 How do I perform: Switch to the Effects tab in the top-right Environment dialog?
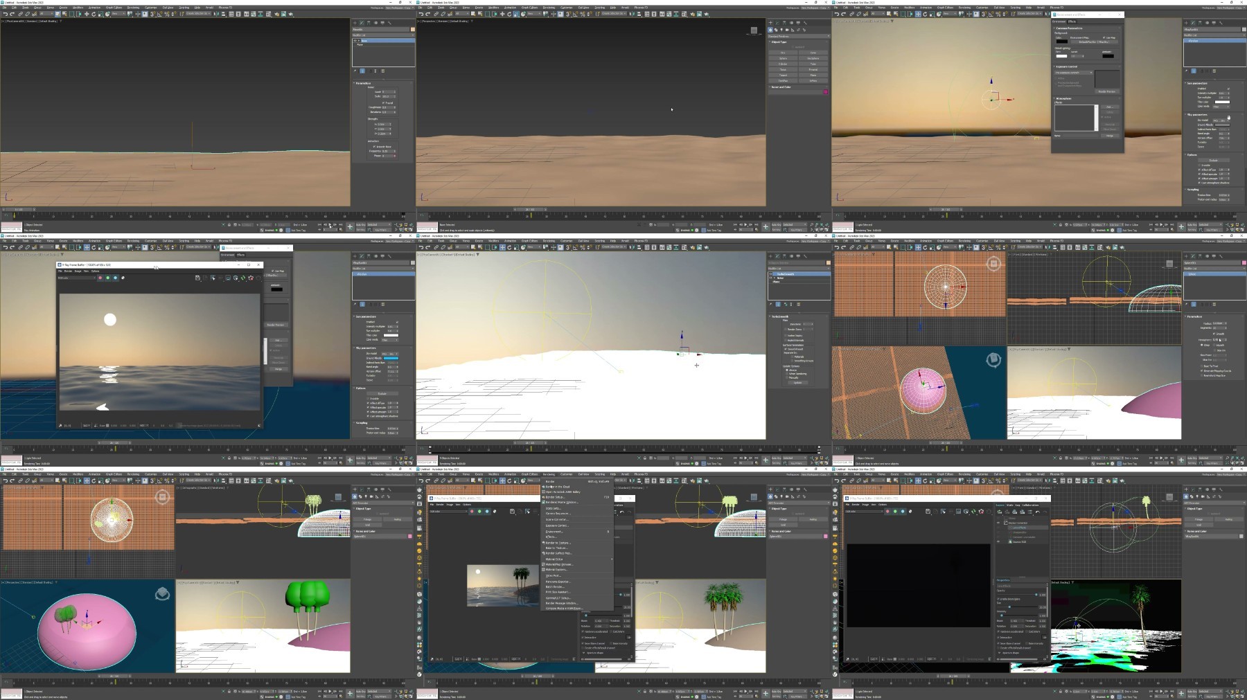point(1072,21)
